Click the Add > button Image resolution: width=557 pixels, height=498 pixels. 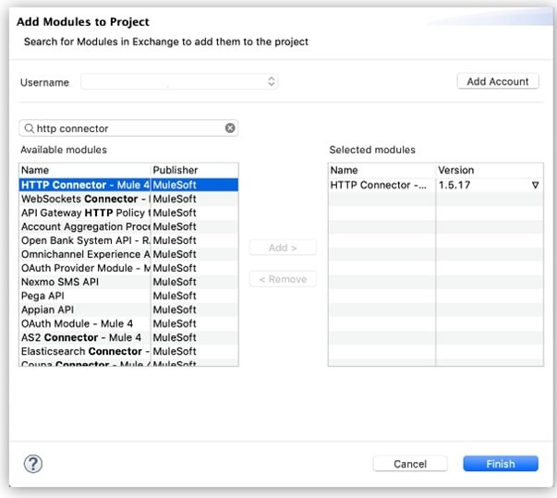283,248
